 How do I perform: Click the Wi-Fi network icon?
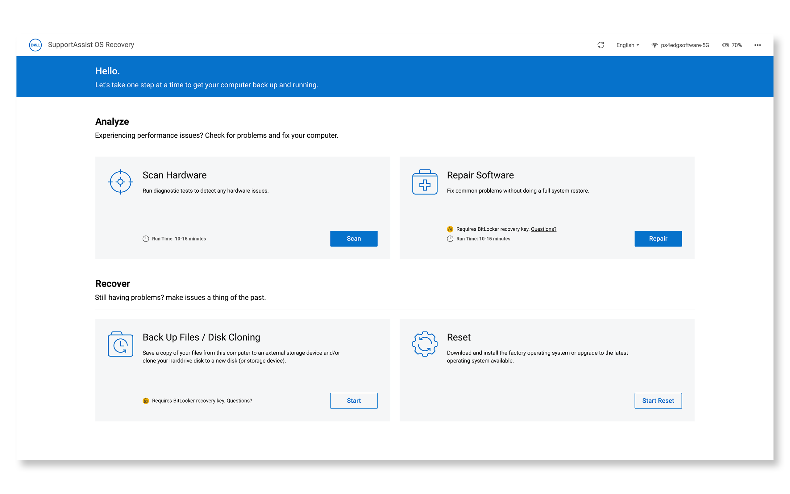coord(655,45)
